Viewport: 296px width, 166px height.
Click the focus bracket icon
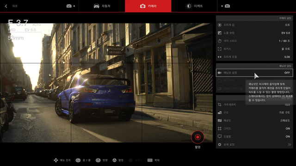pos(220,49)
